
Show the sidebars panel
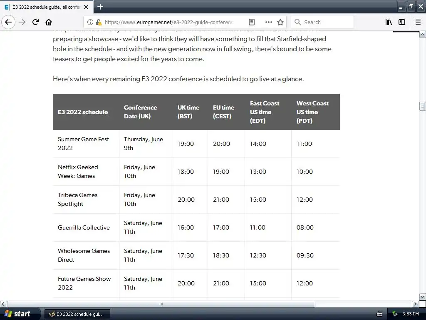tap(402, 22)
